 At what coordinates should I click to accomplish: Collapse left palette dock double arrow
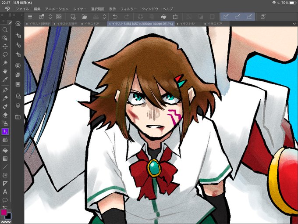[2, 15]
